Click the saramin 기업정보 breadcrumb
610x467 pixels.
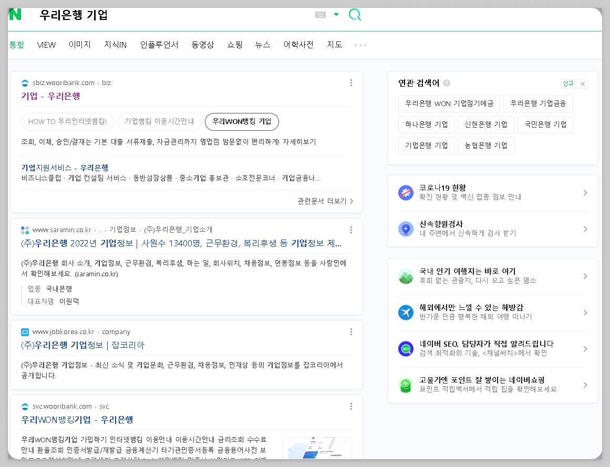122,230
